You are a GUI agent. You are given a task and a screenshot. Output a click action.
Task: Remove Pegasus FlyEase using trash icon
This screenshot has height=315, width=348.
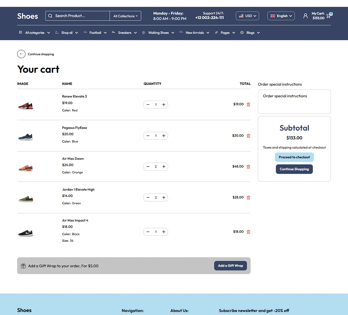click(x=248, y=136)
